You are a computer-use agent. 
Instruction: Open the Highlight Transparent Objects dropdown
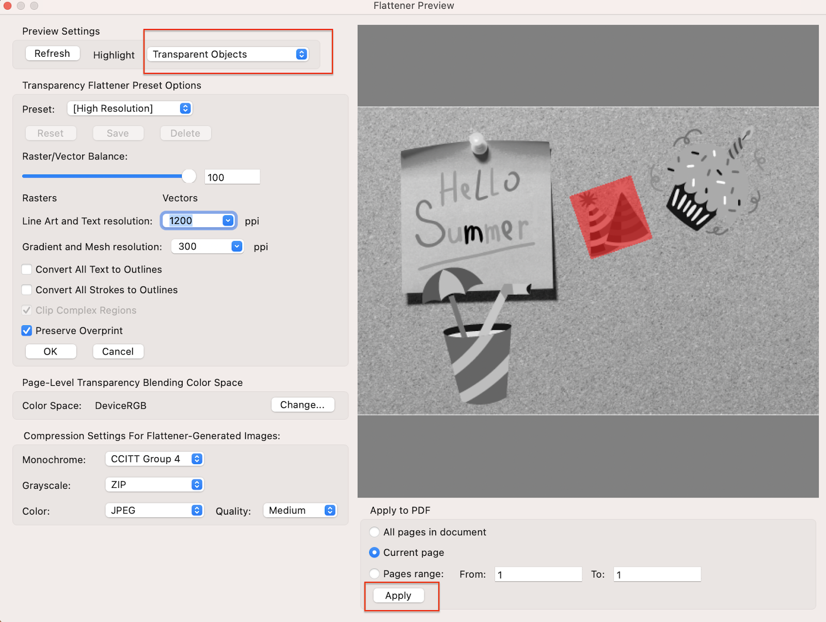click(228, 54)
